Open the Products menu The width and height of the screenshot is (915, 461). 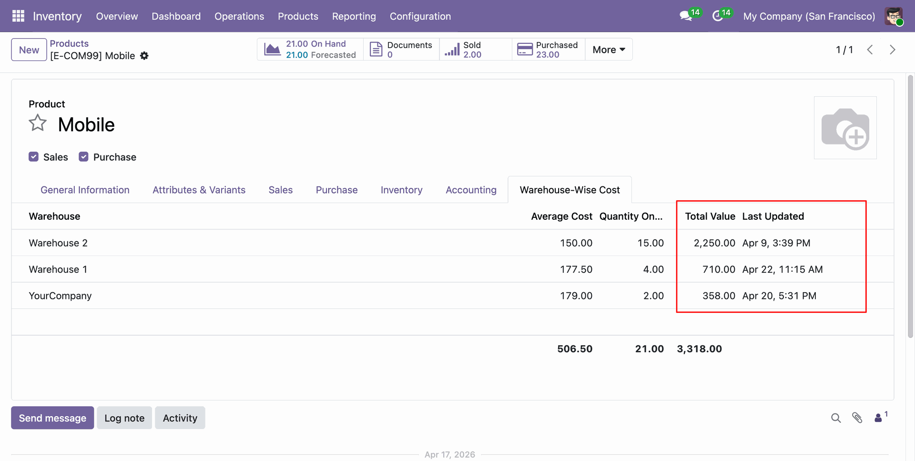pos(298,16)
